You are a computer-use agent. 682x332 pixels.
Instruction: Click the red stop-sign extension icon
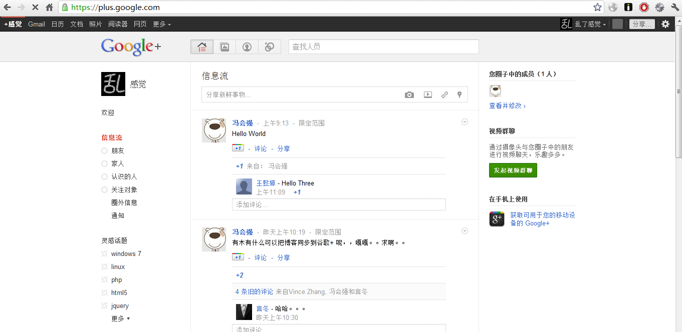point(644,7)
